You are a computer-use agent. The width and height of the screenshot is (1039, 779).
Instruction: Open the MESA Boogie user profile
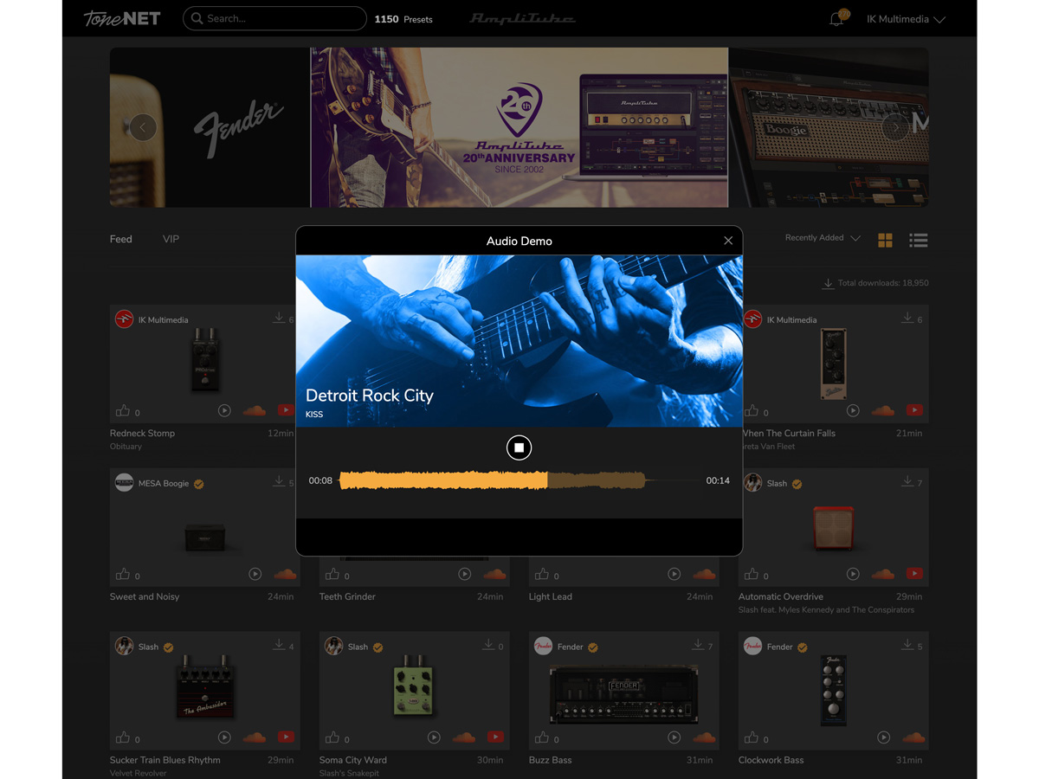coord(163,483)
